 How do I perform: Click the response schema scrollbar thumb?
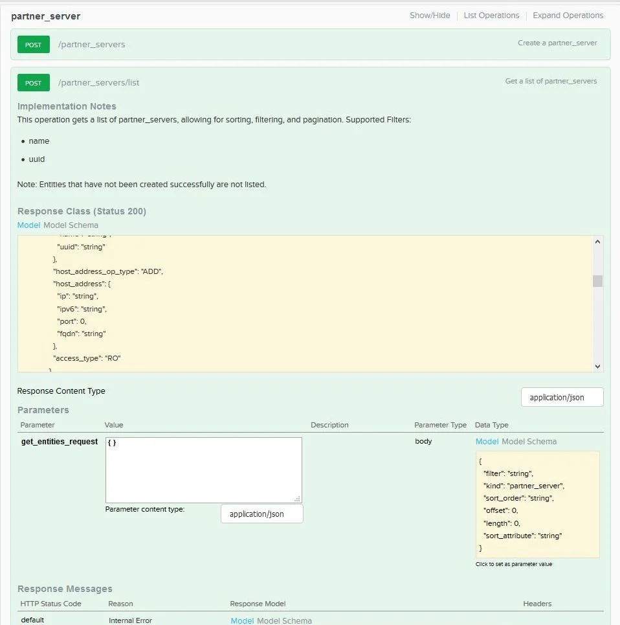[597, 281]
